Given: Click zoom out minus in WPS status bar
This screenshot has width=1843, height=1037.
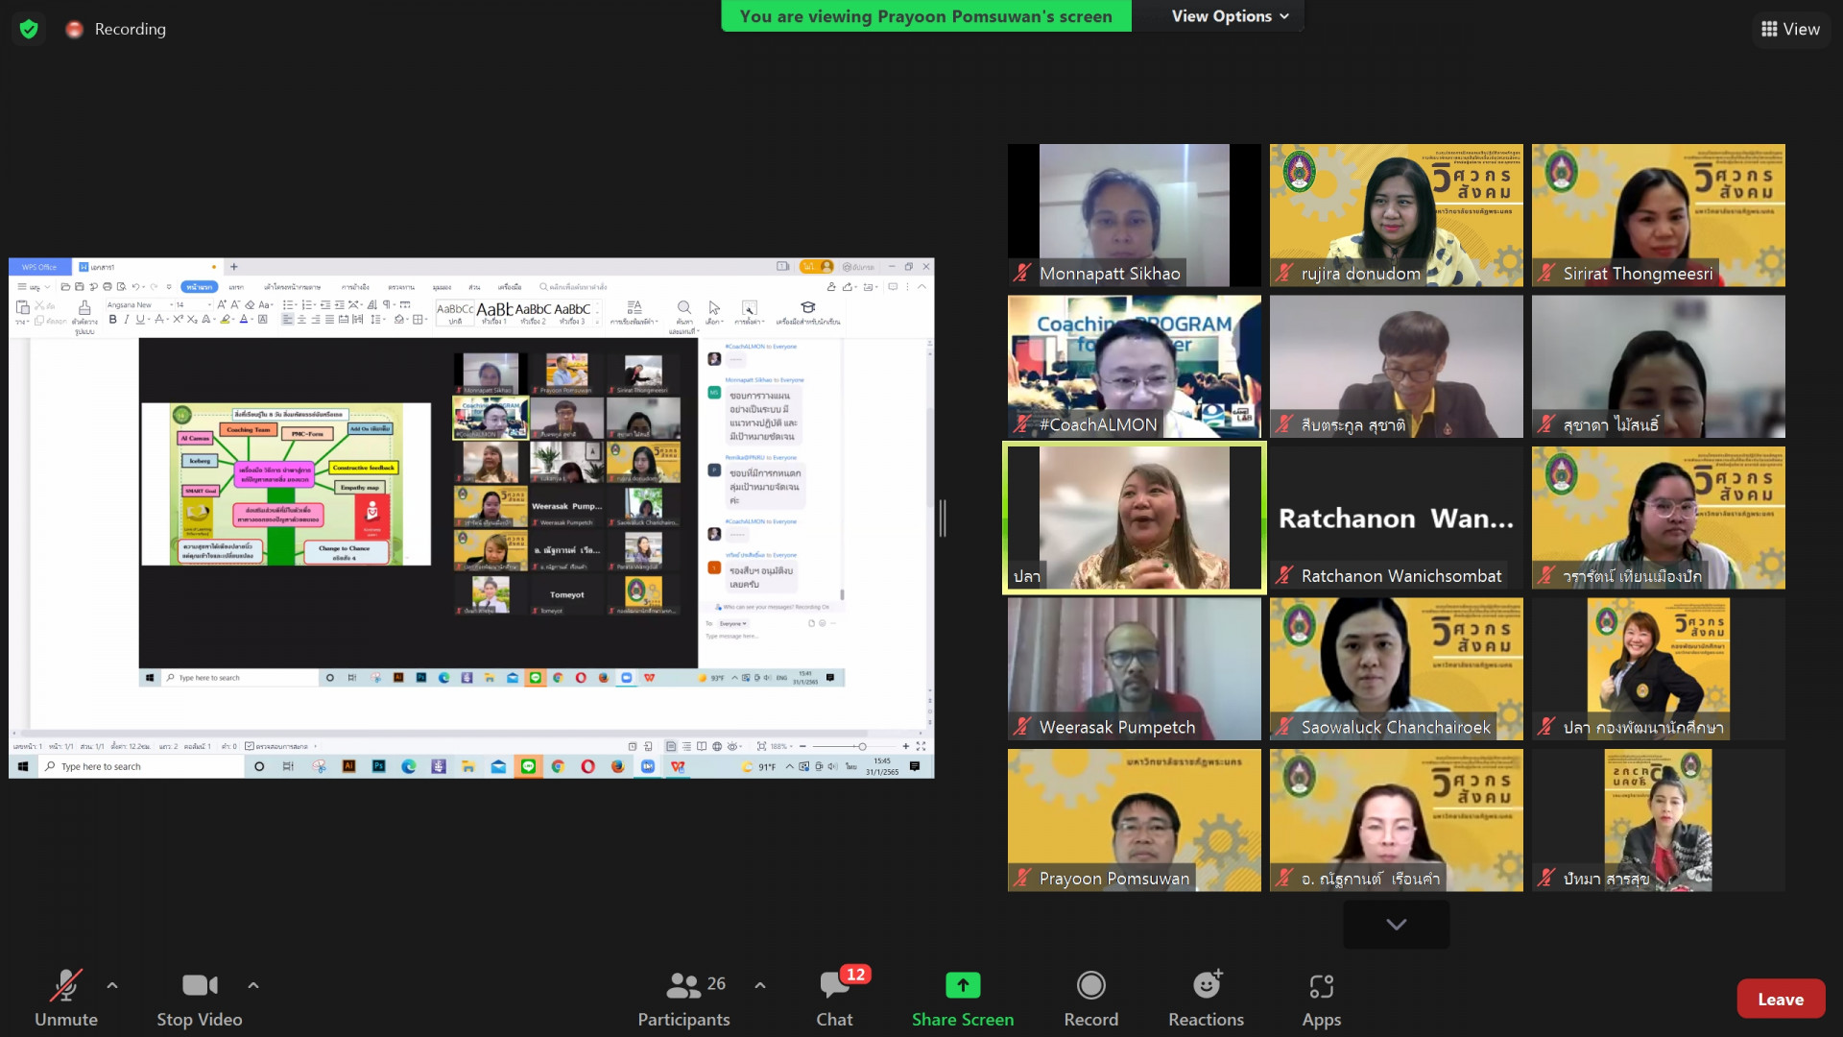Looking at the screenshot, I should tap(802, 746).
